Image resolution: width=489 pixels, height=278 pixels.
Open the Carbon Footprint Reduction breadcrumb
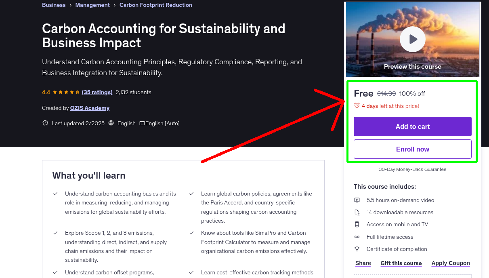[x=155, y=5]
